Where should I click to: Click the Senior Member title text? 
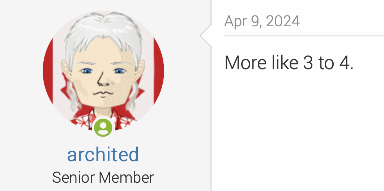pos(103,178)
